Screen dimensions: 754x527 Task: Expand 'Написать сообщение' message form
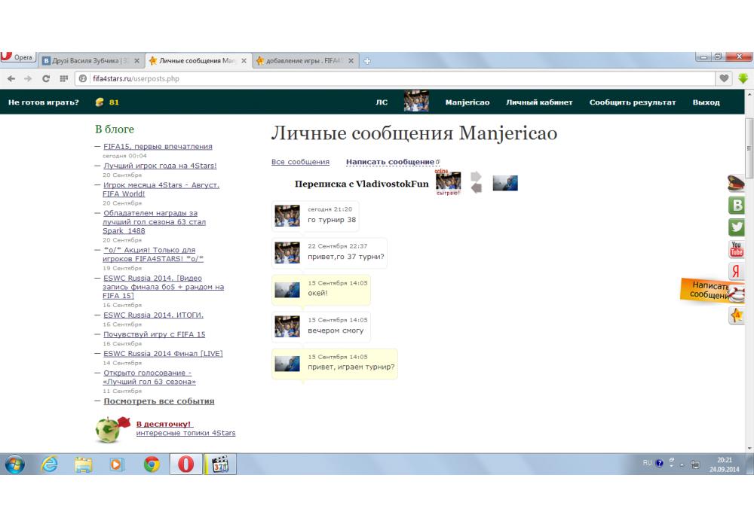click(x=390, y=162)
